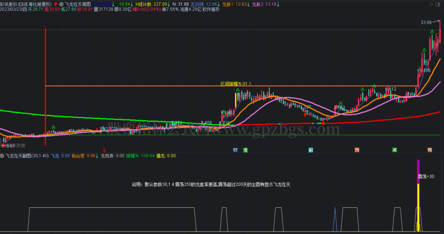Click the red up-arrow beside stock name
This screenshot has width=444, height=234.
tap(55, 4)
